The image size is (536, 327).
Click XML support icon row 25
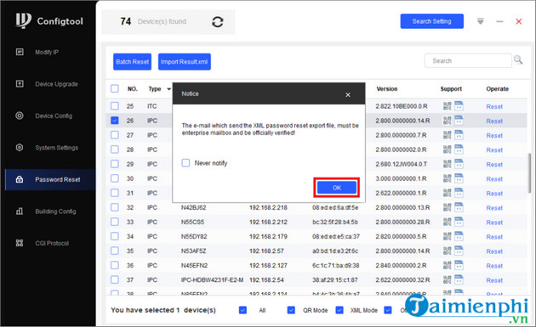pyautogui.click(x=459, y=106)
